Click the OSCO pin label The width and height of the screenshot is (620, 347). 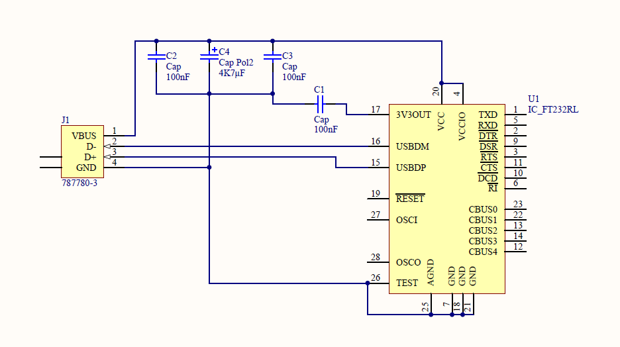(409, 262)
